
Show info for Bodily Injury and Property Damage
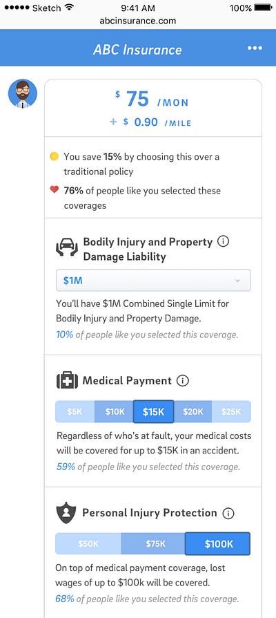[x=223, y=241]
